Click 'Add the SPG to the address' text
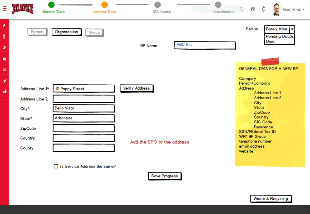 coord(160,142)
